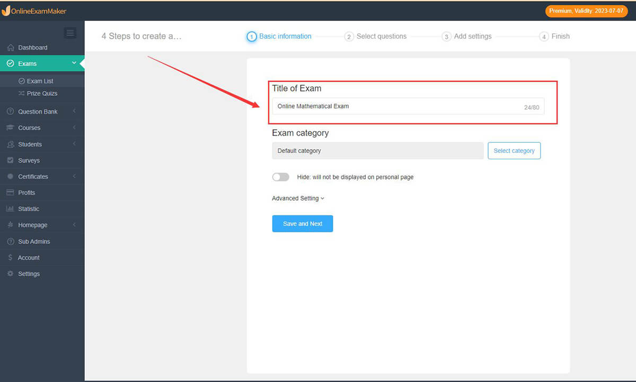Click the Sub Admins icon
This screenshot has width=636, height=382.
coord(11,241)
